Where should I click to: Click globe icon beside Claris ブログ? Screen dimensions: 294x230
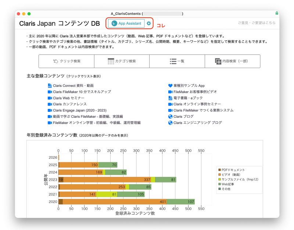pos(170,117)
